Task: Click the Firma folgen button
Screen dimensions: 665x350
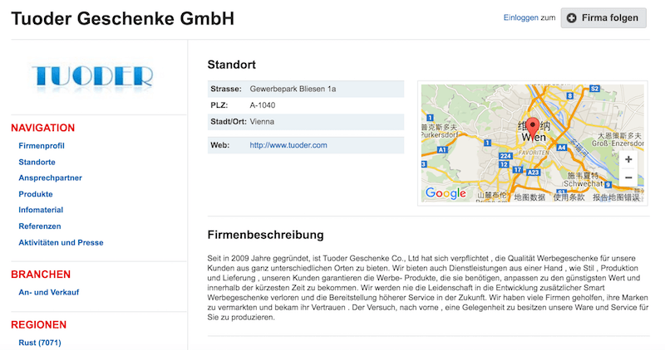Action: coord(603,17)
